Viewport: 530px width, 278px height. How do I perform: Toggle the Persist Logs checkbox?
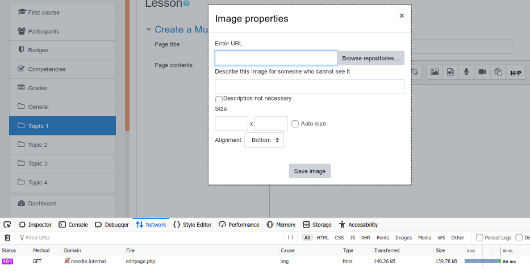click(479, 238)
